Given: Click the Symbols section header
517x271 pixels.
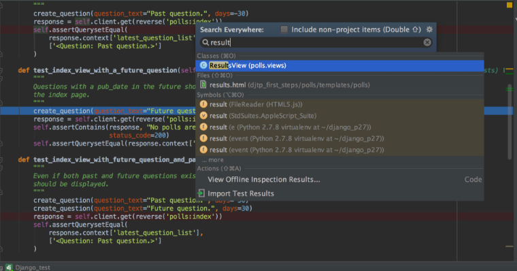Looking at the screenshot, I should 220,95.
